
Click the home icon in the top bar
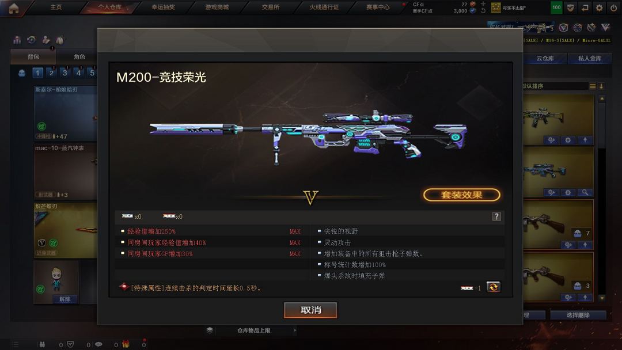point(14,8)
